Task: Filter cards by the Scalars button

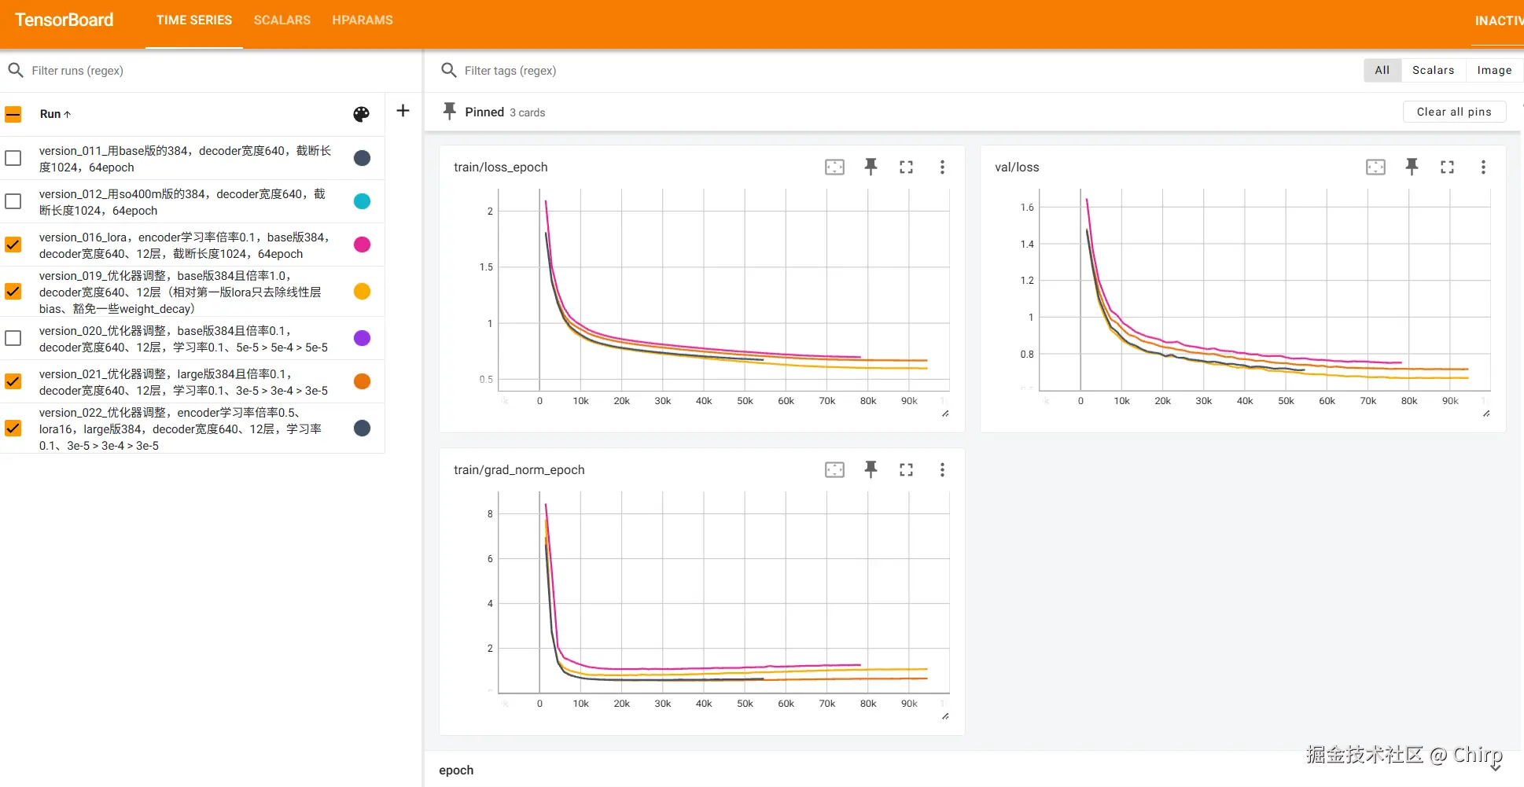Action: 1433,70
